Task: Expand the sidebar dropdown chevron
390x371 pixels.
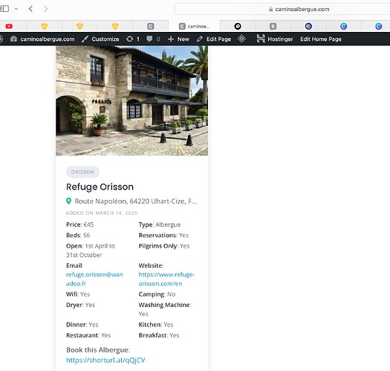Action: (x=16, y=9)
